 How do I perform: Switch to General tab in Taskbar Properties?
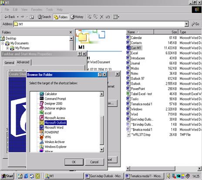click(9, 62)
